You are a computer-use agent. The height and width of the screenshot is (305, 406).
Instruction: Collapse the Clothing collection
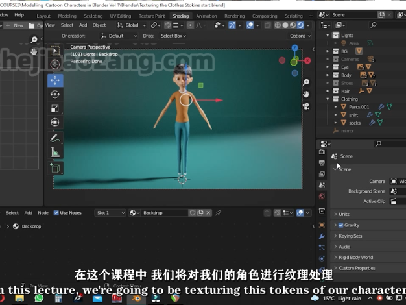(x=328, y=99)
